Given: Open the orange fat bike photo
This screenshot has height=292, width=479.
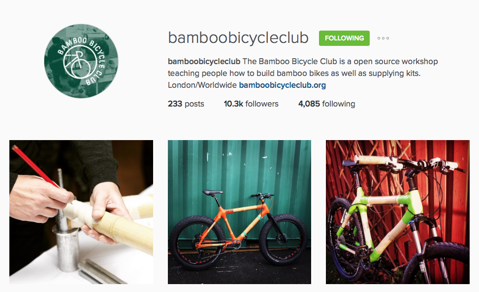Looking at the screenshot, I should point(239,212).
